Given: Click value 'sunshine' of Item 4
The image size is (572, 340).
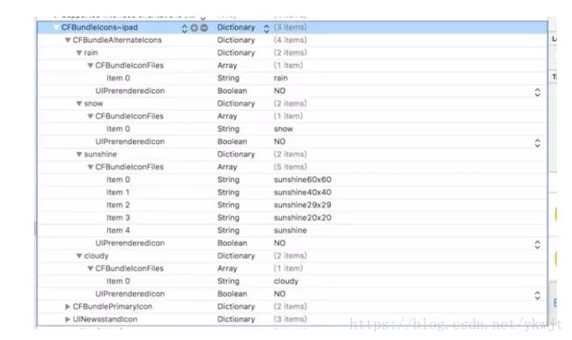Looking at the screenshot, I should (x=290, y=230).
